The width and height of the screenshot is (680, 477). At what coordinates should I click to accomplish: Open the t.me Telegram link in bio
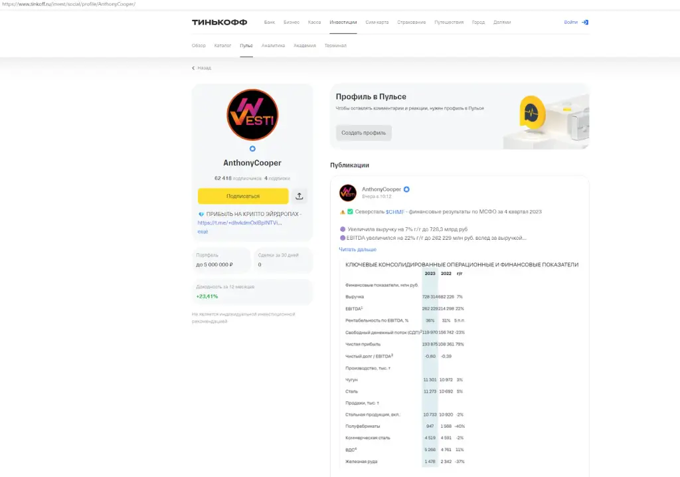pyautogui.click(x=239, y=223)
